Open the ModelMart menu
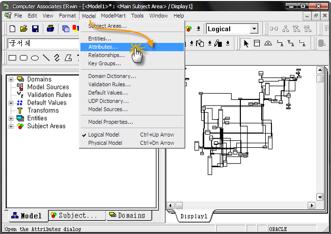The image size is (331, 234). coord(113,16)
